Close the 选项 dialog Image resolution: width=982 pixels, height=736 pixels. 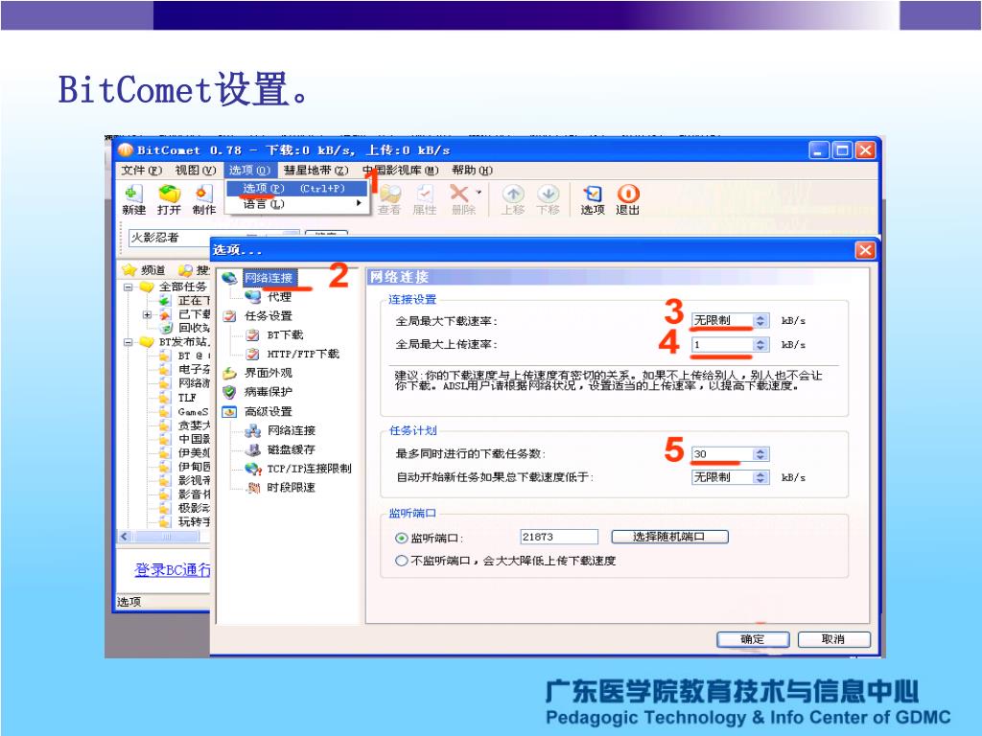pyautogui.click(x=865, y=250)
